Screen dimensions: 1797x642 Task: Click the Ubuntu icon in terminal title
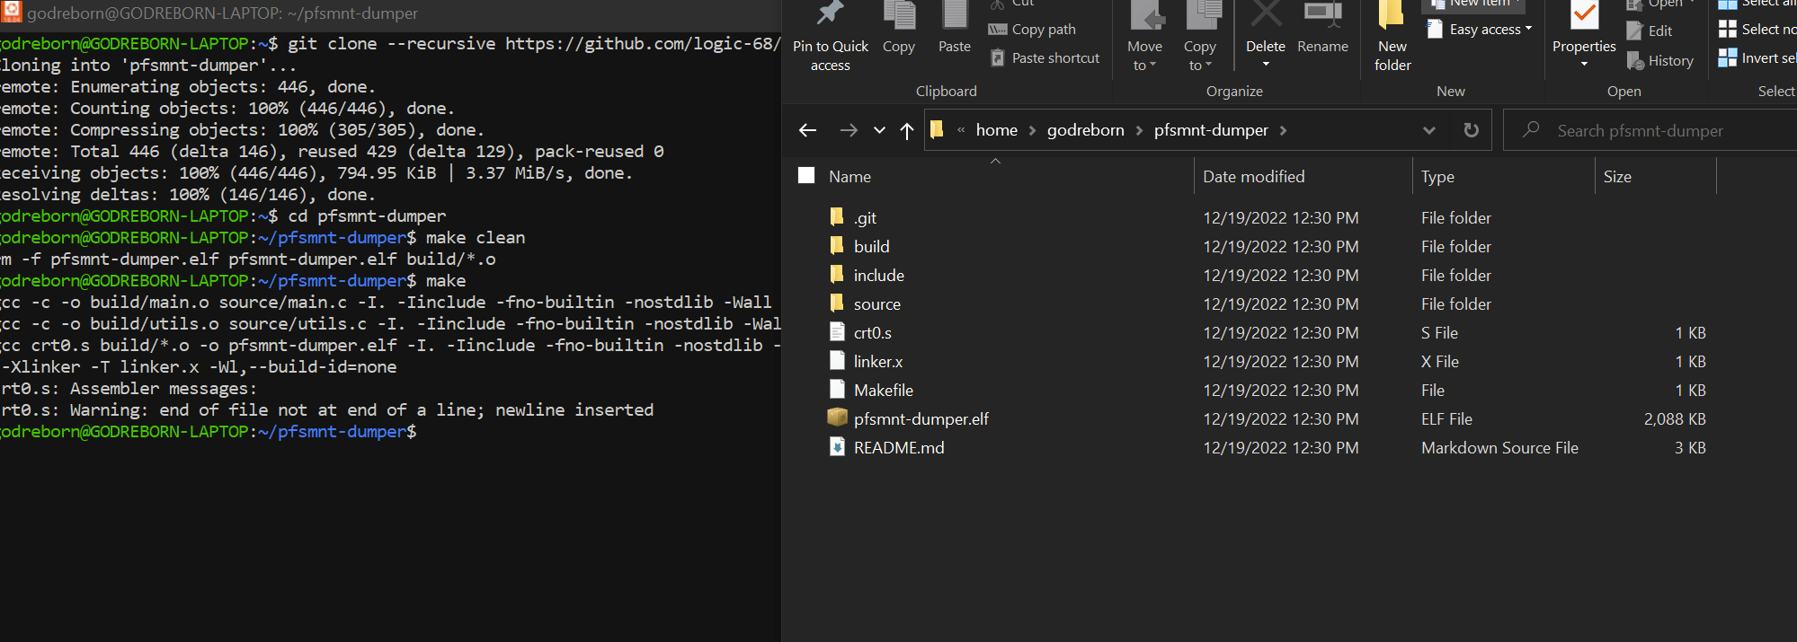coord(12,12)
